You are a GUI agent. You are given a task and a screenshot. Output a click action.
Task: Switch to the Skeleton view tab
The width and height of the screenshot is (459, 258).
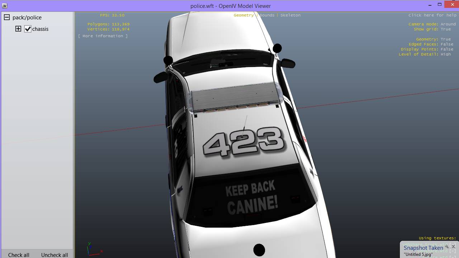290,15
